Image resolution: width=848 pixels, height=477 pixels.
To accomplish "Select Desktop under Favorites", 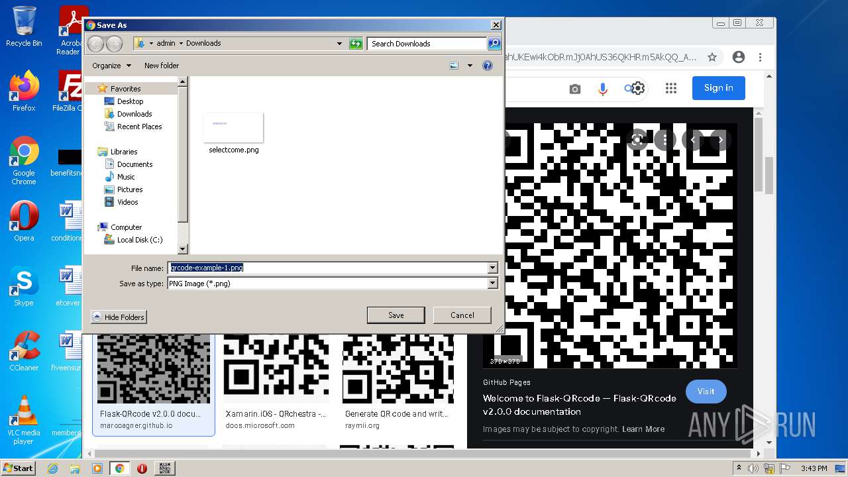I will (130, 101).
